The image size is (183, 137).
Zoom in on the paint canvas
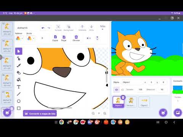pyautogui.click(x=105, y=113)
